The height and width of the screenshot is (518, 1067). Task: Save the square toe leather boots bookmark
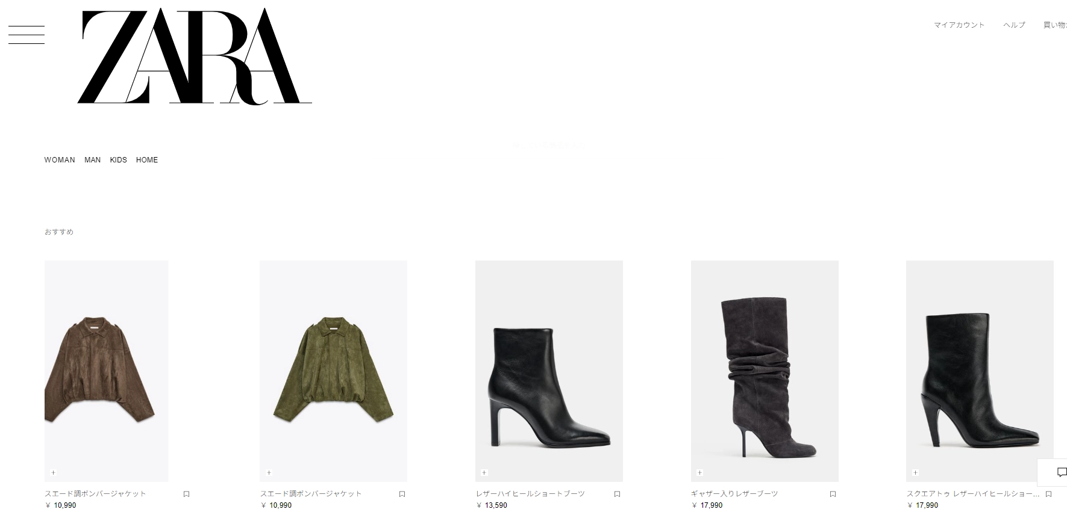click(x=1048, y=494)
